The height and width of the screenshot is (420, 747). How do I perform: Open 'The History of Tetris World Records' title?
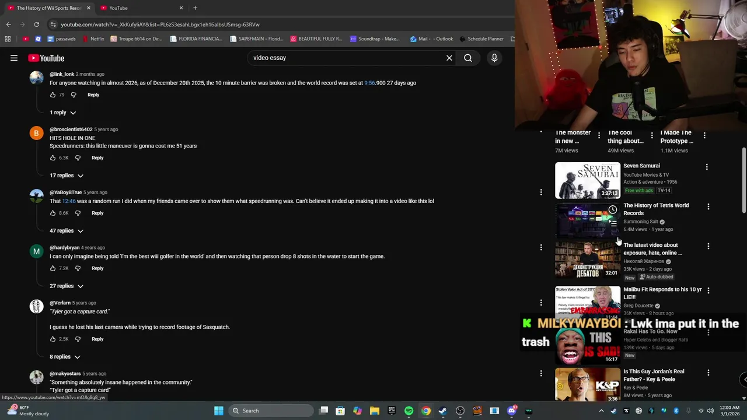656,209
